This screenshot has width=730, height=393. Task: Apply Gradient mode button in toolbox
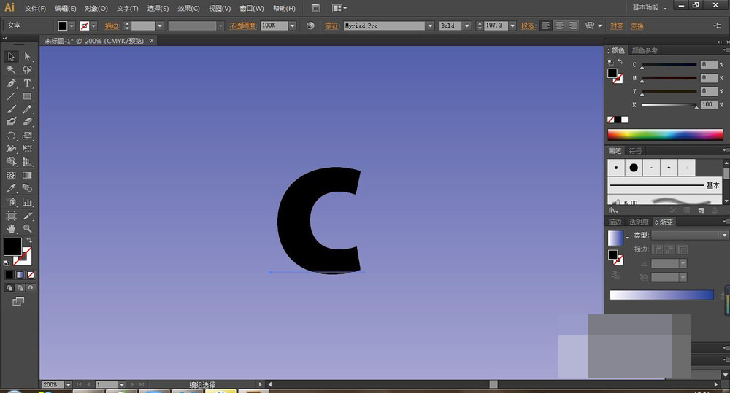[20, 275]
